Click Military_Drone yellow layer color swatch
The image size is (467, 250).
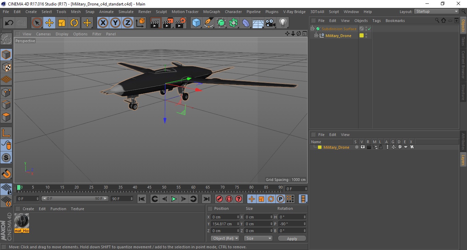(x=320, y=147)
